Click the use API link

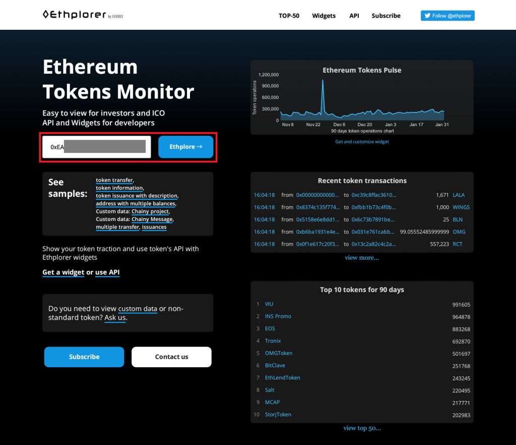107,272
